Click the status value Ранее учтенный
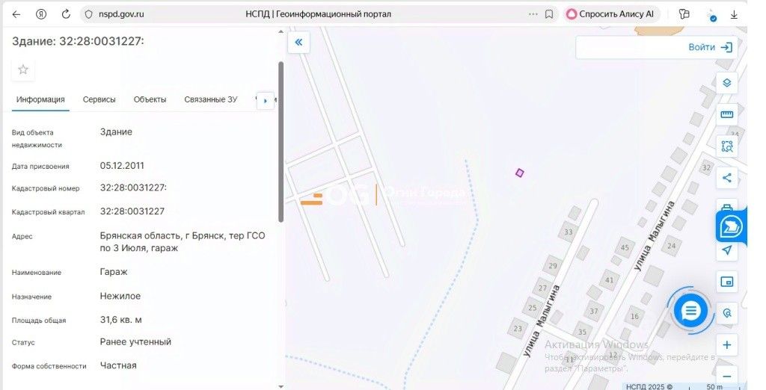This screenshot has height=390, width=766. click(136, 341)
